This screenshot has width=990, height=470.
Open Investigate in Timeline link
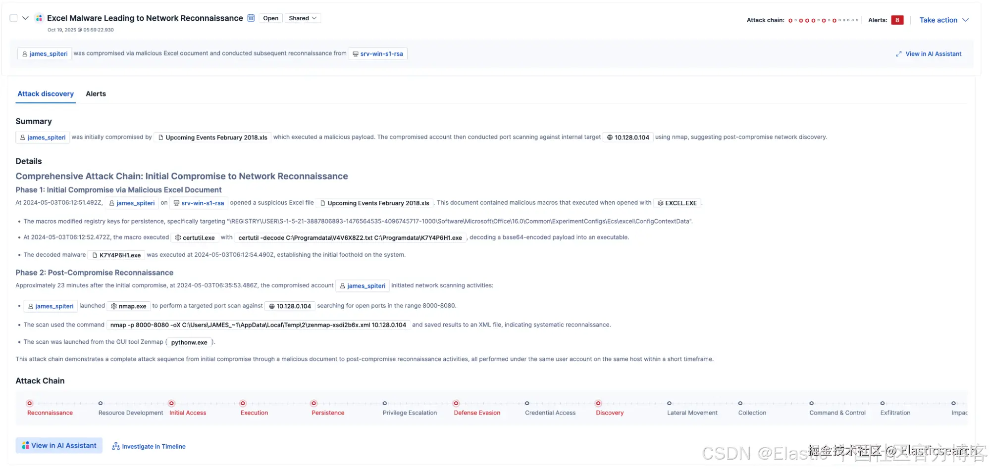coord(149,446)
